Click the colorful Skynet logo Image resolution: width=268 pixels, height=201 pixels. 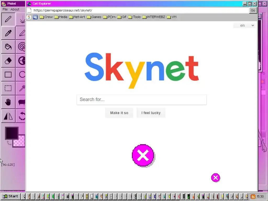[x=142, y=70]
